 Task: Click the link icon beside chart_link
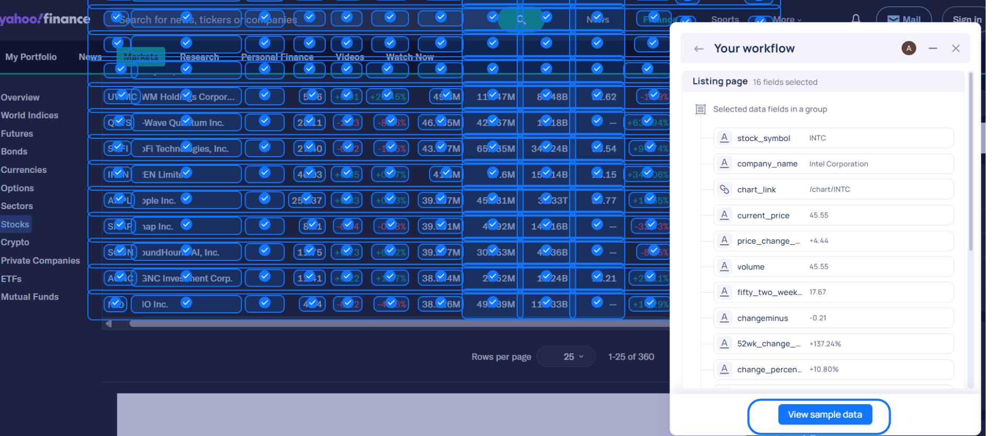[724, 189]
